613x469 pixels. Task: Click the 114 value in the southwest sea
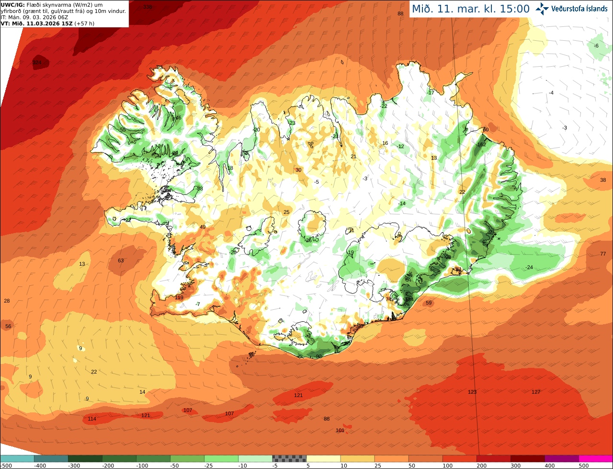click(x=91, y=419)
